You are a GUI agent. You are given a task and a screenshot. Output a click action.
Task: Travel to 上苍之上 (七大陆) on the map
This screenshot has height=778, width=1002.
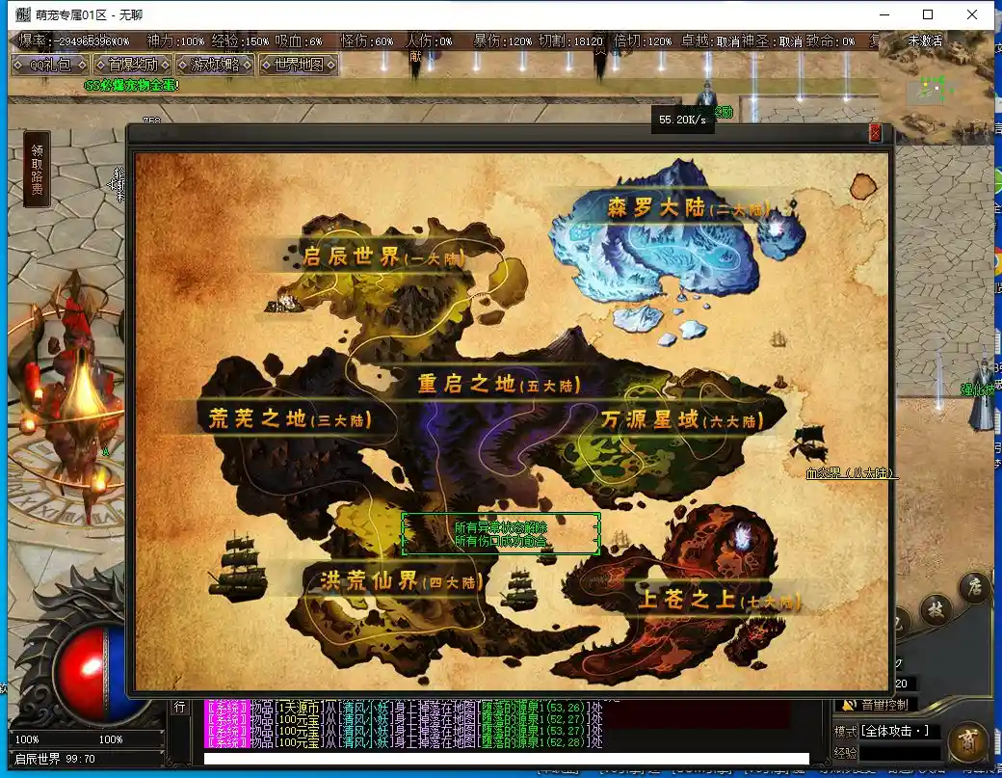719,599
